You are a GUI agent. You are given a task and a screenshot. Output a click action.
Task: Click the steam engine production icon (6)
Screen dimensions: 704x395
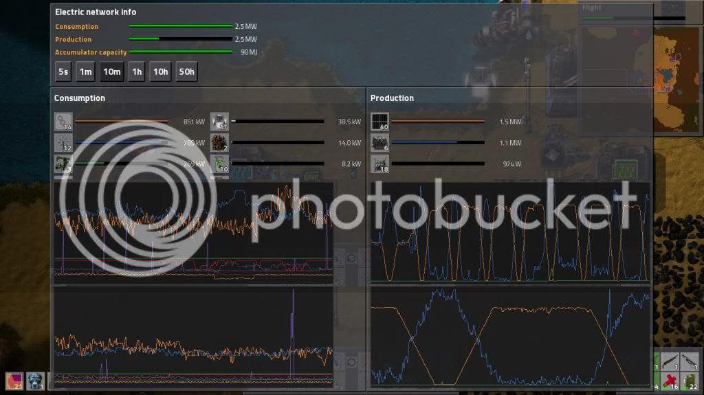(379, 143)
